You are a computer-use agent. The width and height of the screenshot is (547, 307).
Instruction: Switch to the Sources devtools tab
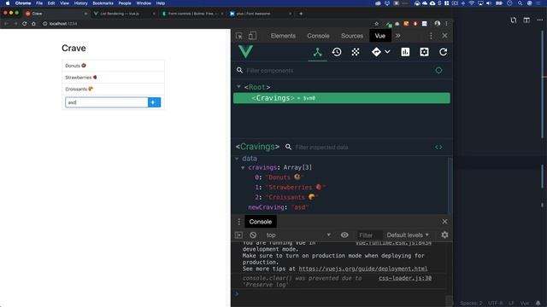coord(352,36)
